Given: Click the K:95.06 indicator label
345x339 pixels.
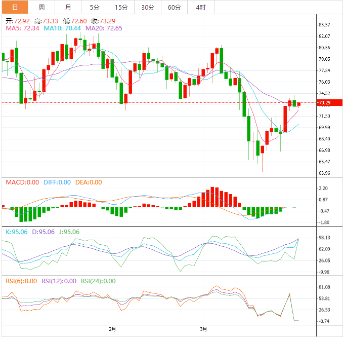Looking at the screenshot, I should 16,232.
